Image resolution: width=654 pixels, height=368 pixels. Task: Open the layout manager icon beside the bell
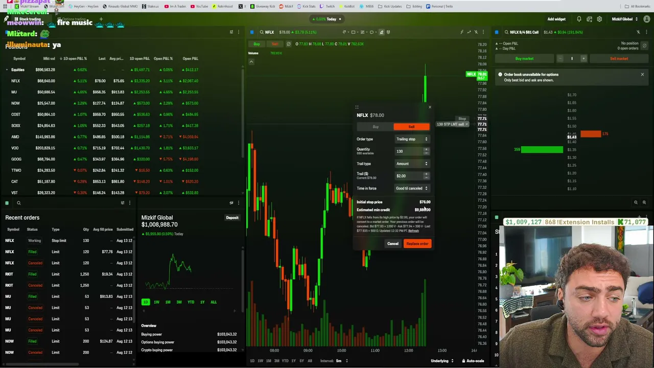(x=589, y=19)
